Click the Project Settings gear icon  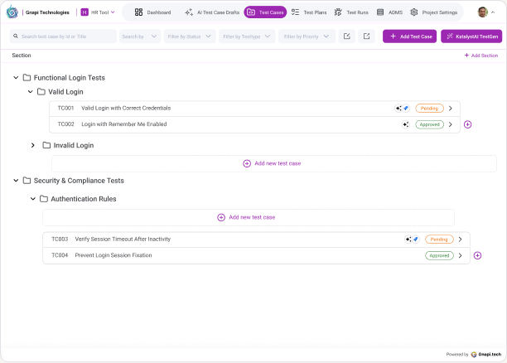coord(414,12)
